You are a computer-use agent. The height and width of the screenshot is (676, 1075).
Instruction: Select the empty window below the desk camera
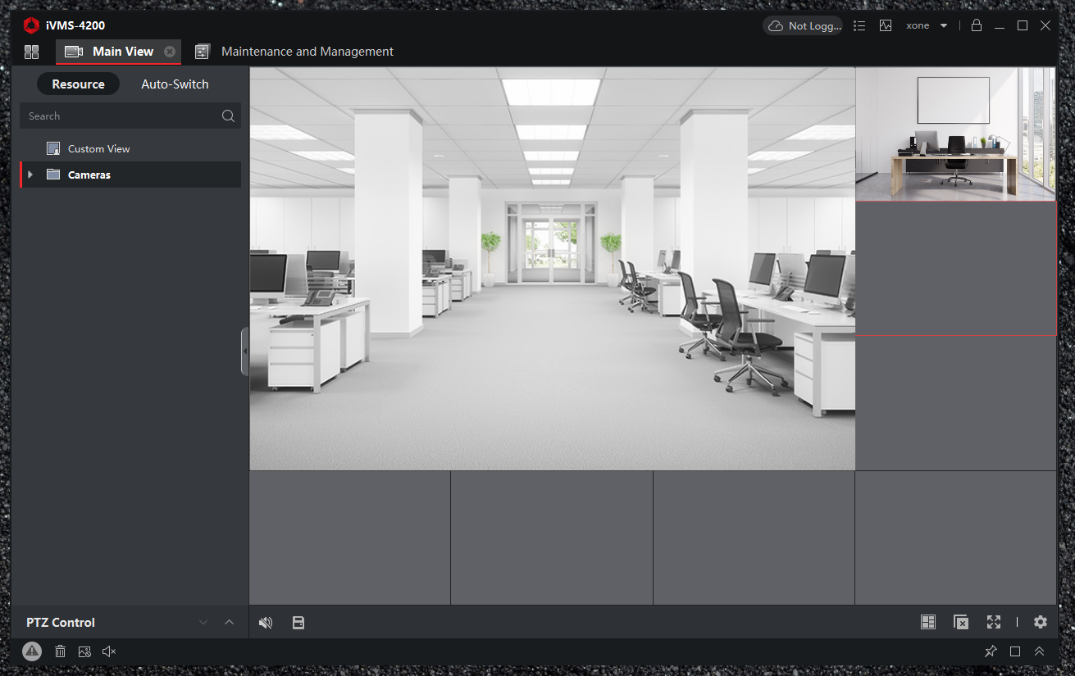pyautogui.click(x=955, y=269)
